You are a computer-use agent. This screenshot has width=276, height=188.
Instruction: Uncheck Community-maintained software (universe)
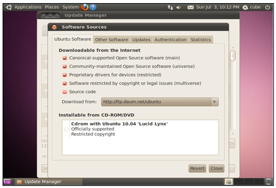pos(65,66)
